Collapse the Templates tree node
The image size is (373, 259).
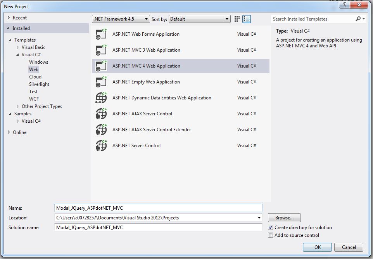point(10,40)
